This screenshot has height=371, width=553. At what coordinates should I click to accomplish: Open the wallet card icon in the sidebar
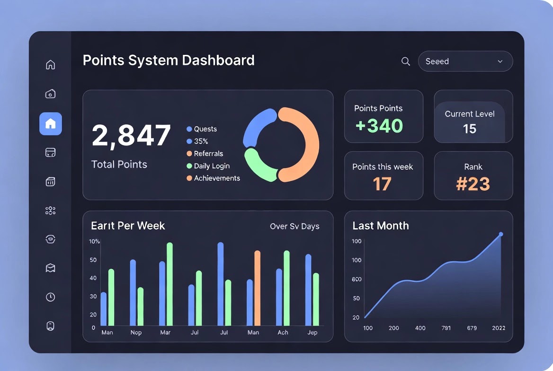tap(51, 152)
